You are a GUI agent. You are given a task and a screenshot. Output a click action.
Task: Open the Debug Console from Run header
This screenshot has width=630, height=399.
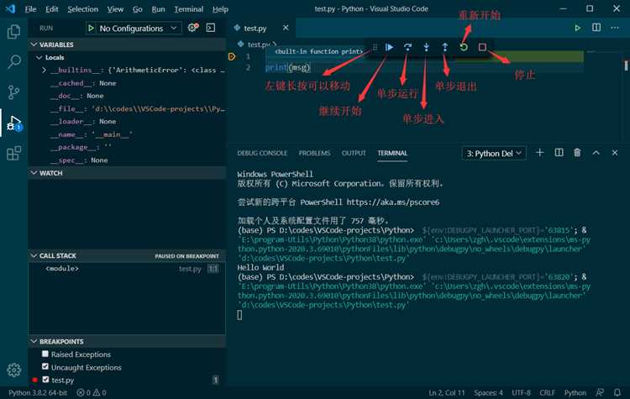(211, 28)
